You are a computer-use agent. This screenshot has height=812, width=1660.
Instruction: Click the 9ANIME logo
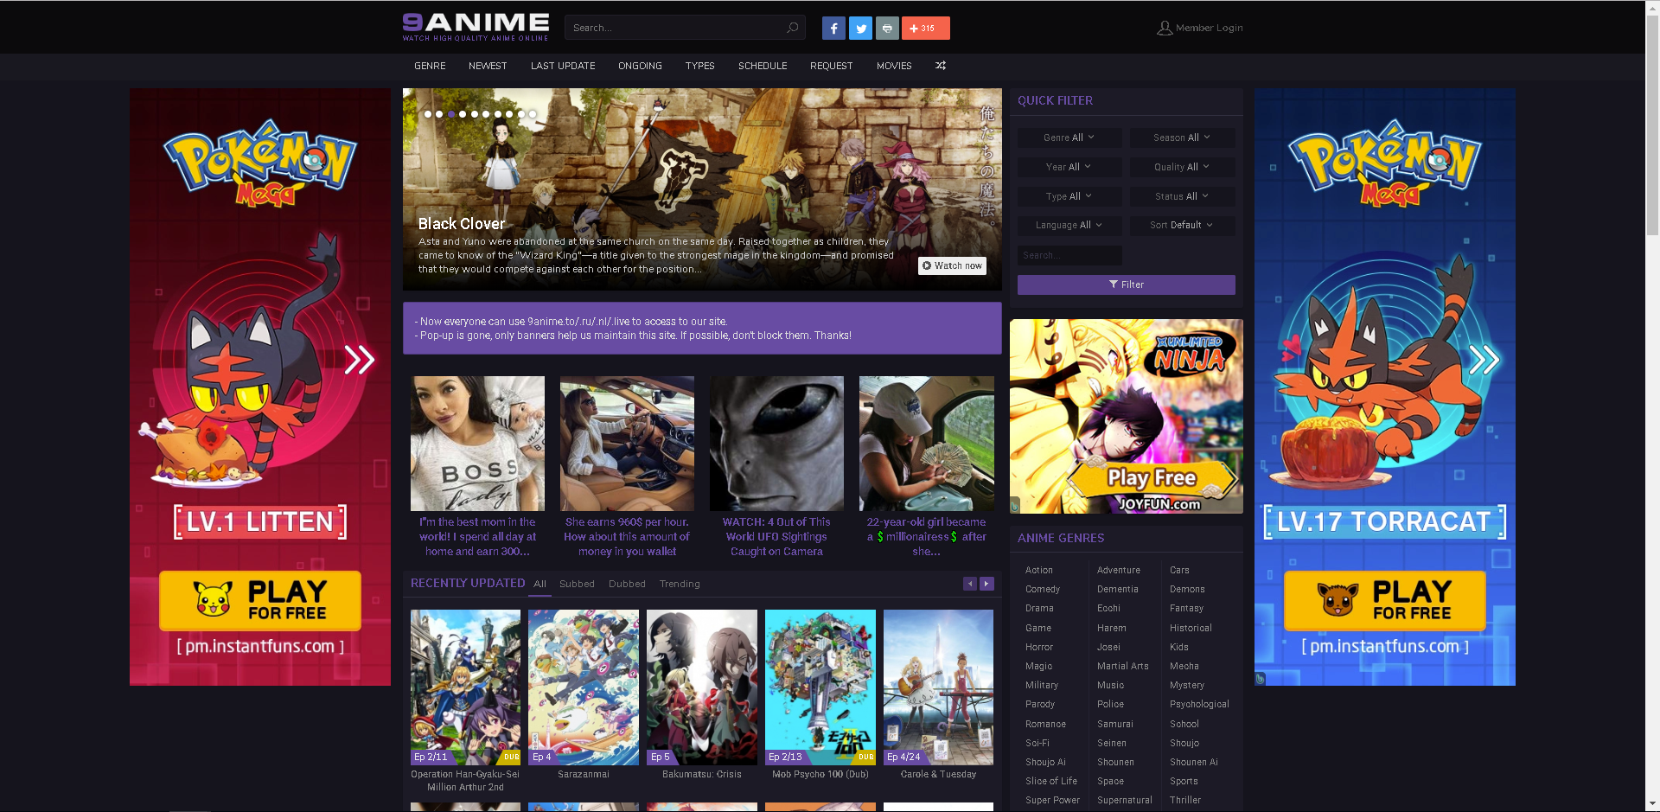pos(476,27)
